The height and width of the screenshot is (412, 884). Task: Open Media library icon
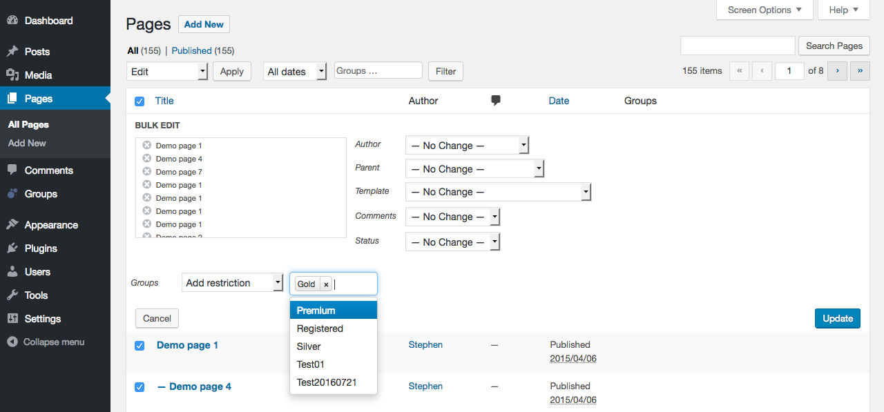(x=12, y=75)
